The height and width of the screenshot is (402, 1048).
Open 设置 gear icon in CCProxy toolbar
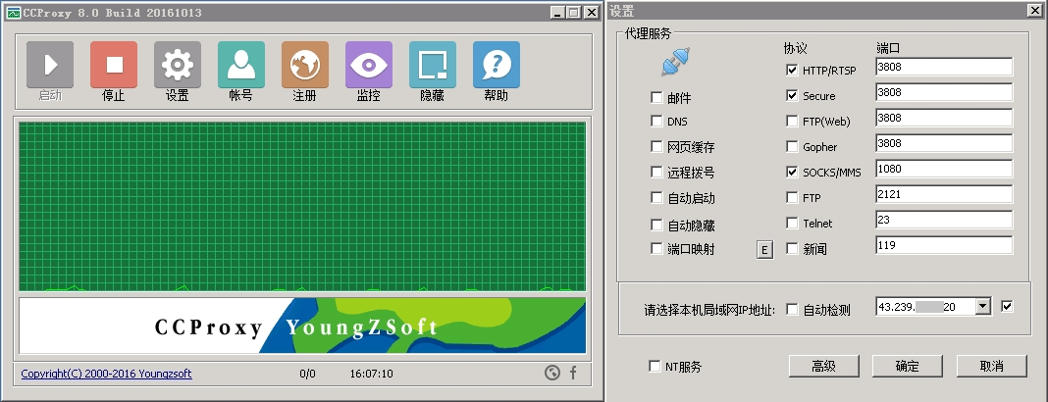[x=178, y=65]
